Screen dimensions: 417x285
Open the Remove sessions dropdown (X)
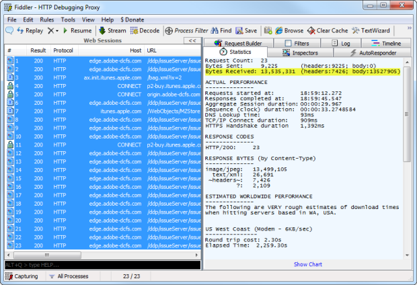tap(52, 31)
